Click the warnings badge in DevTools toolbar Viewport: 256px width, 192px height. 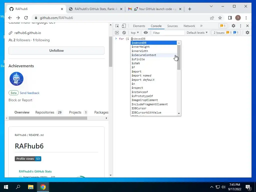223,26
